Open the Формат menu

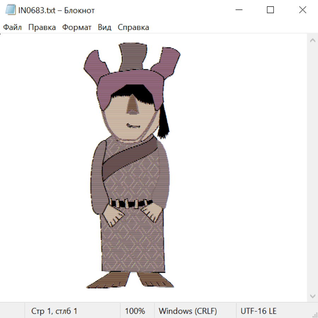click(x=77, y=28)
